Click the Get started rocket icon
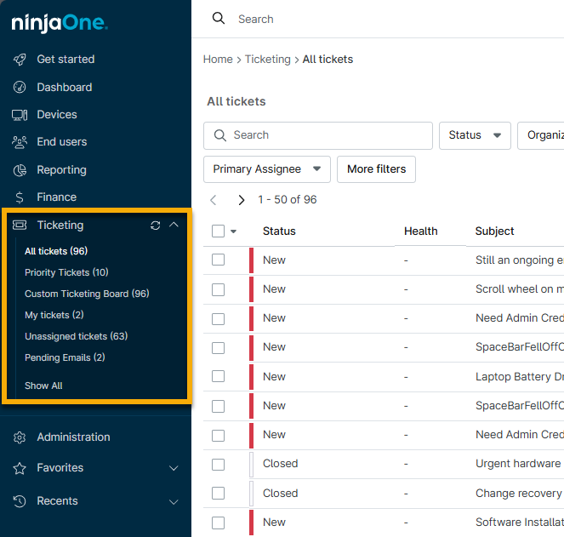The height and width of the screenshot is (537, 564). 20,60
